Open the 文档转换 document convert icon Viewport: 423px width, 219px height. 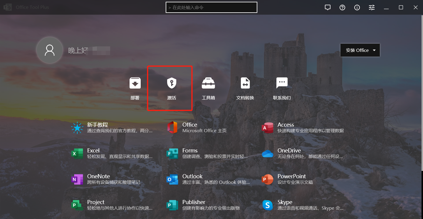[x=245, y=83]
